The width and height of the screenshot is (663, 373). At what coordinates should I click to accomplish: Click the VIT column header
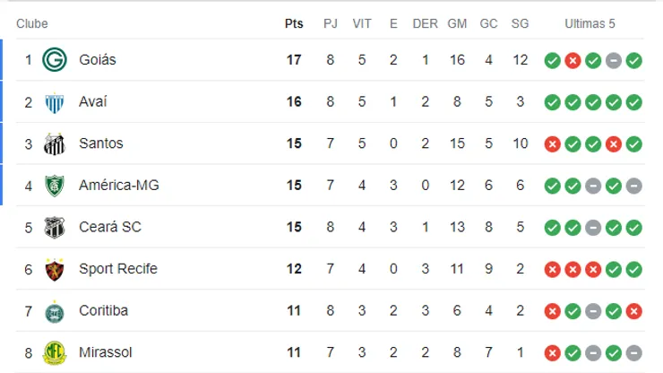coord(362,24)
